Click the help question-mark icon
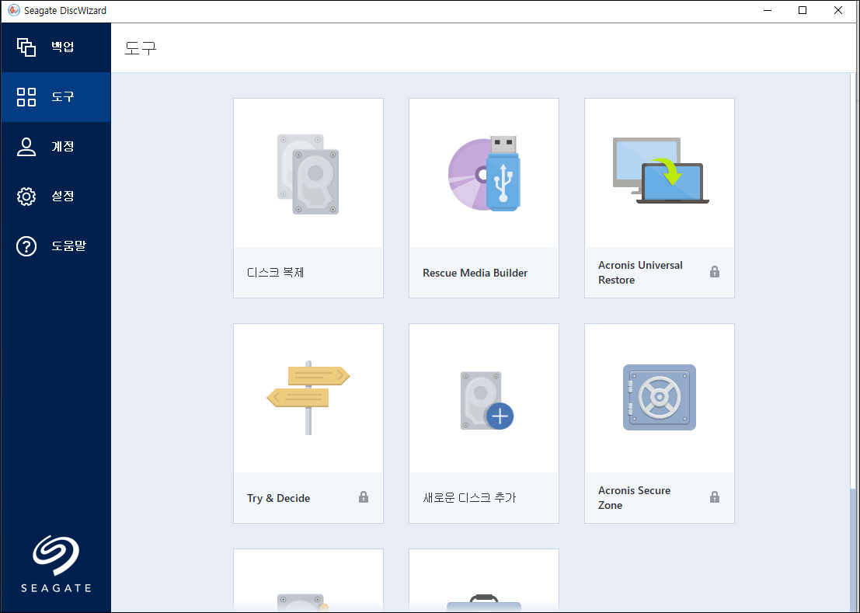This screenshot has width=860, height=613. [26, 246]
